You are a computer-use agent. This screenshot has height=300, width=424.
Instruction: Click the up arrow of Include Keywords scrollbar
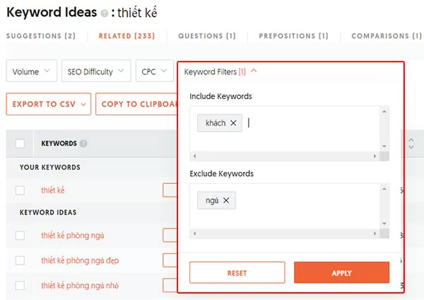click(x=384, y=112)
